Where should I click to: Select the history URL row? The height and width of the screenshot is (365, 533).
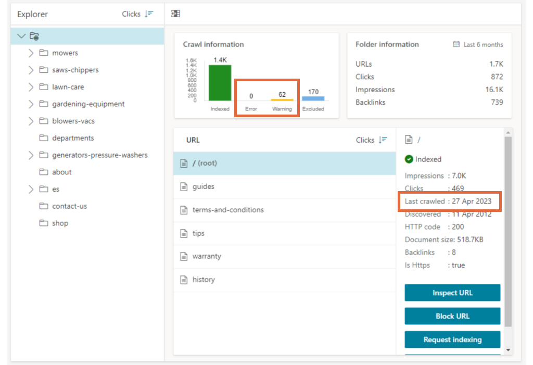[285, 280]
